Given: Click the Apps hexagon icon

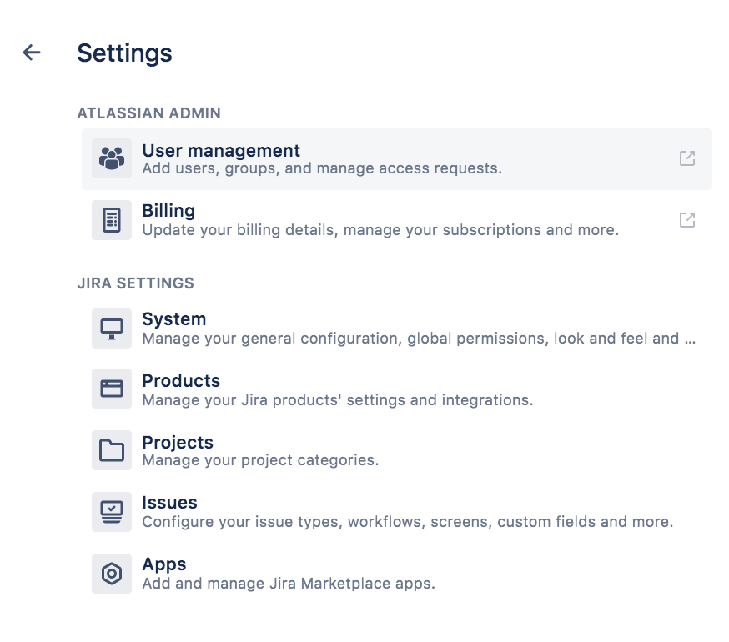Looking at the screenshot, I should (x=111, y=573).
